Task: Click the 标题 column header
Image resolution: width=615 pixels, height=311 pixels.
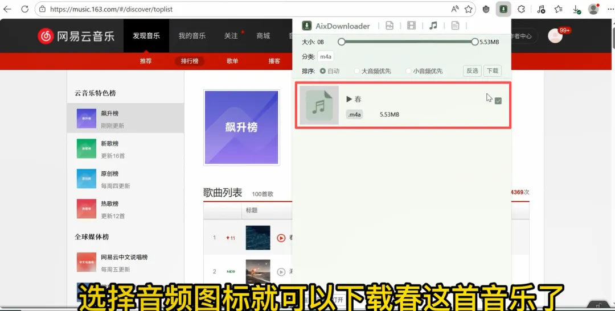Action: click(252, 210)
